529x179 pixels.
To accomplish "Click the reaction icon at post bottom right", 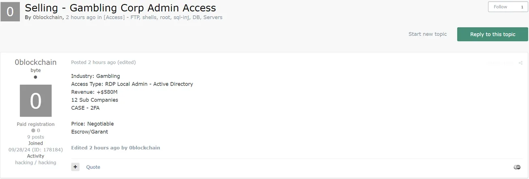I will point(517,167).
